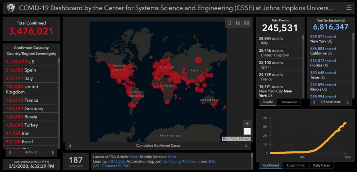Select Brazil in confirmed cases list
This screenshot has width=357, height=172.
pyautogui.click(x=31, y=142)
